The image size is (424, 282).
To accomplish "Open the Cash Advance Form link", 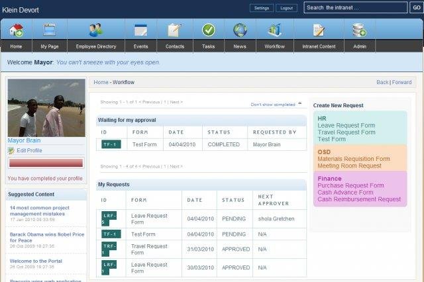I will pyautogui.click(x=345, y=193).
